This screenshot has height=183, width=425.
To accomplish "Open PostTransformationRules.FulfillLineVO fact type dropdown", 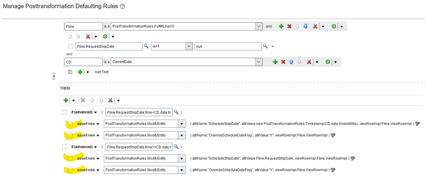I will [x=259, y=26].
